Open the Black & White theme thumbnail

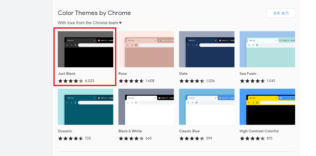(x=146, y=107)
